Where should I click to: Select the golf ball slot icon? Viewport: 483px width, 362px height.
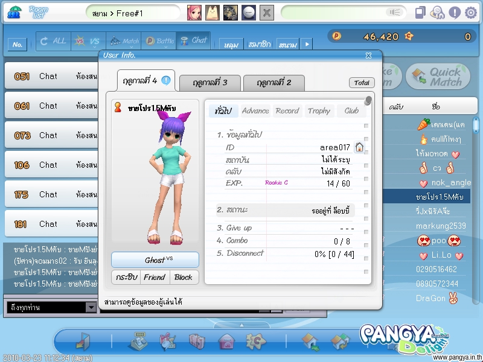249,13
